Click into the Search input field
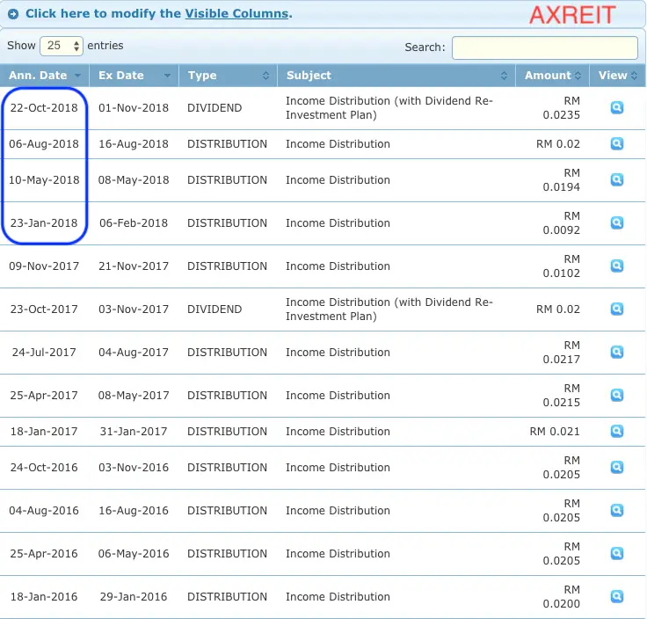The height and width of the screenshot is (619, 647). point(545,47)
